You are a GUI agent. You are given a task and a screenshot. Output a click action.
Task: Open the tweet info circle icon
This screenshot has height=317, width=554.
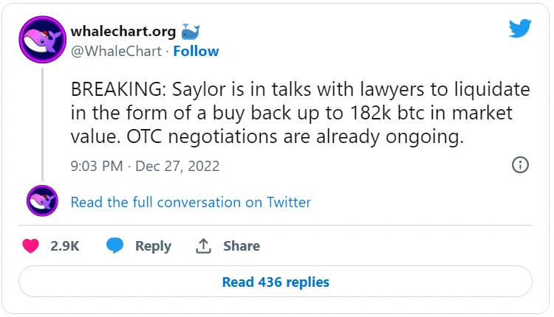520,165
